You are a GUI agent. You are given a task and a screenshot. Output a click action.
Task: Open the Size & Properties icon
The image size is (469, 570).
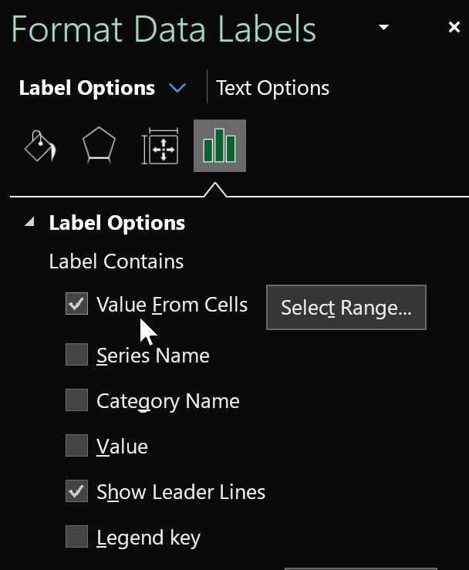tap(160, 146)
